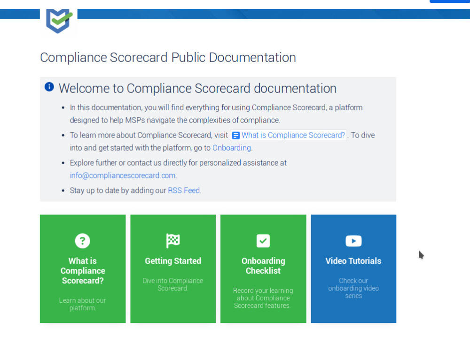Click the Record your learning description text
This screenshot has width=470, height=352.
(263, 298)
